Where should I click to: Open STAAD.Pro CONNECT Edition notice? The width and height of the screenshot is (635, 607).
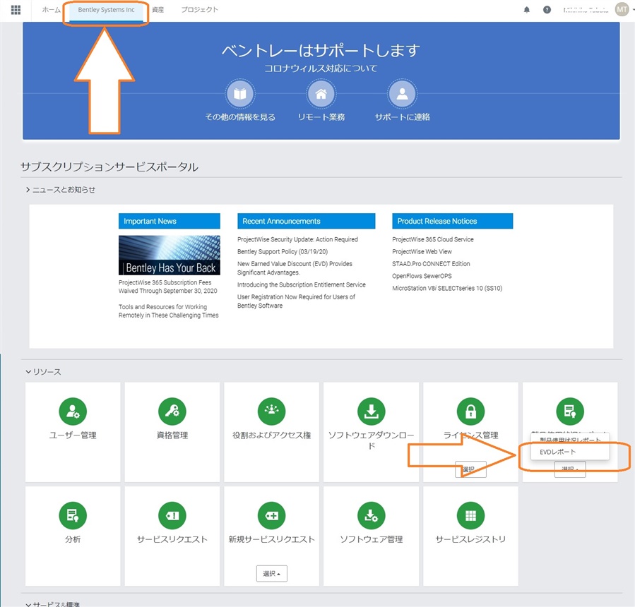(x=431, y=264)
